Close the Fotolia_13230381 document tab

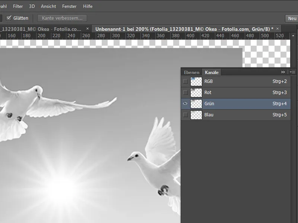pyautogui.click(x=88, y=29)
